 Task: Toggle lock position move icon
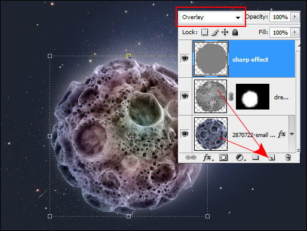[225, 32]
